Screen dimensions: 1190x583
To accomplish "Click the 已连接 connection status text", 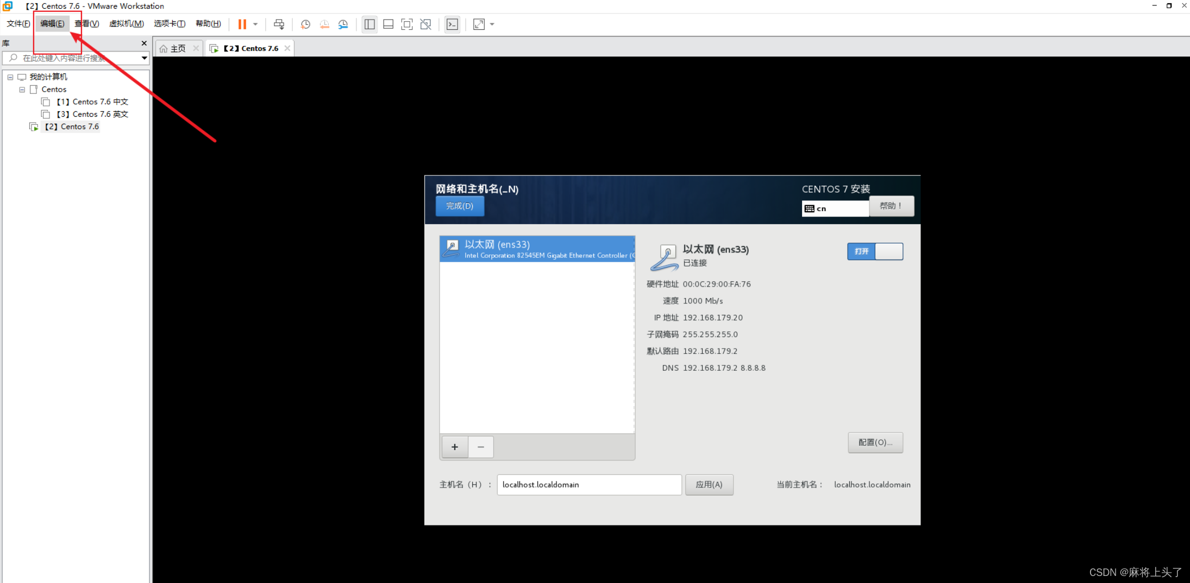I will tap(694, 263).
